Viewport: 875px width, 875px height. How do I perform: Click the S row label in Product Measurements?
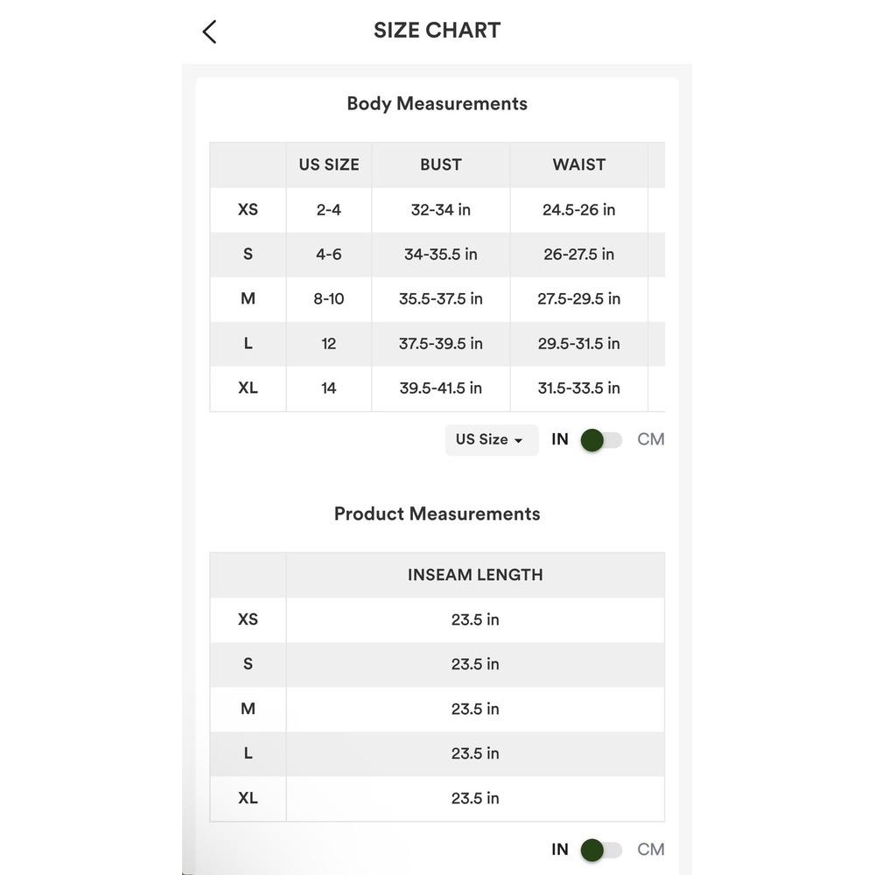tap(248, 664)
